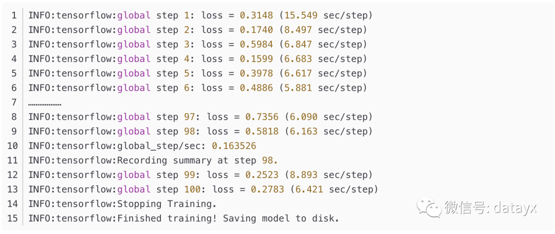Click the global_step/sec value 0.163526
The height and width of the screenshot is (234, 555).
pos(234,146)
